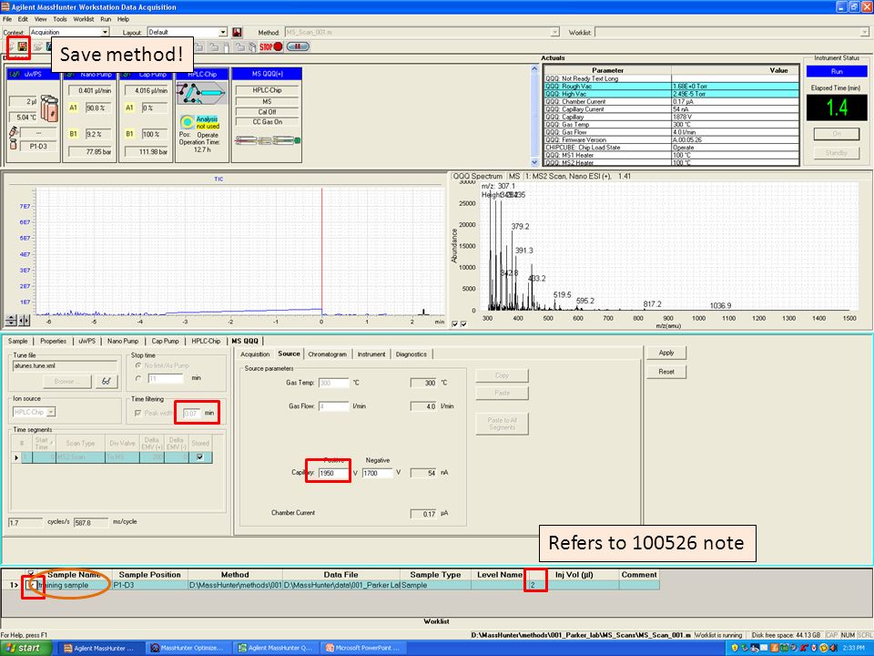The height and width of the screenshot is (656, 874).
Task: Select the stop time minutes radio button
Action: click(x=137, y=378)
